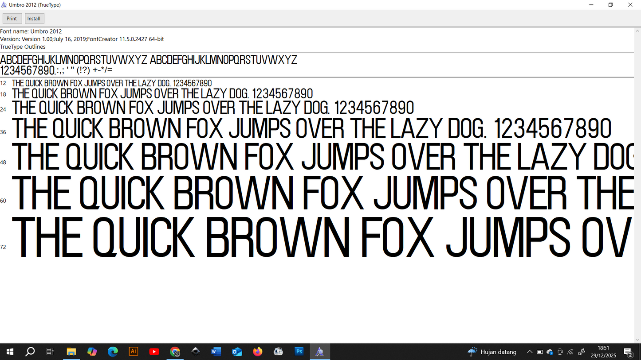Click the quick brown fox sentence beside 24
The image size is (641, 360).
tap(213, 108)
